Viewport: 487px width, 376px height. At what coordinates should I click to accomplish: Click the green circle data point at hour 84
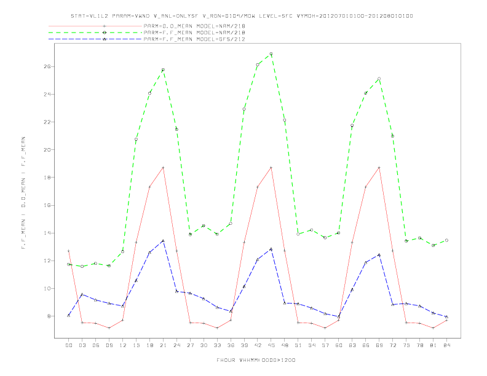[446, 240]
